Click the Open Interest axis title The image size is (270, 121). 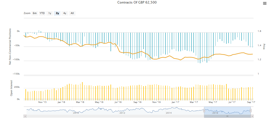(11, 89)
